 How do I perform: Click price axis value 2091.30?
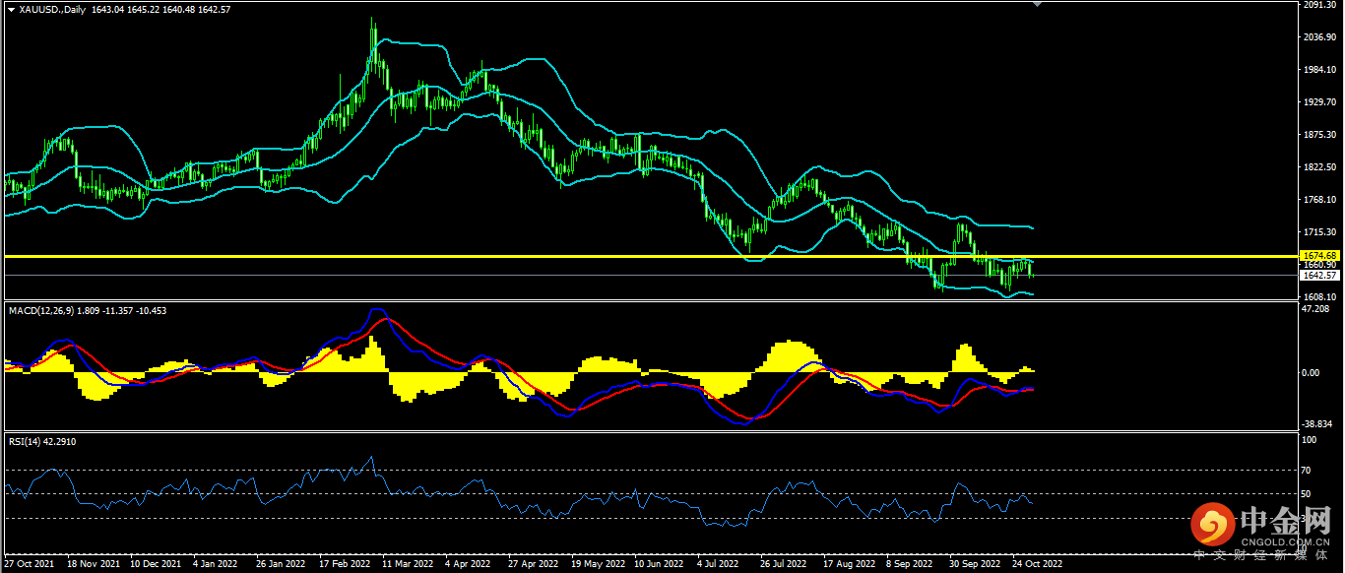[x=1317, y=5]
